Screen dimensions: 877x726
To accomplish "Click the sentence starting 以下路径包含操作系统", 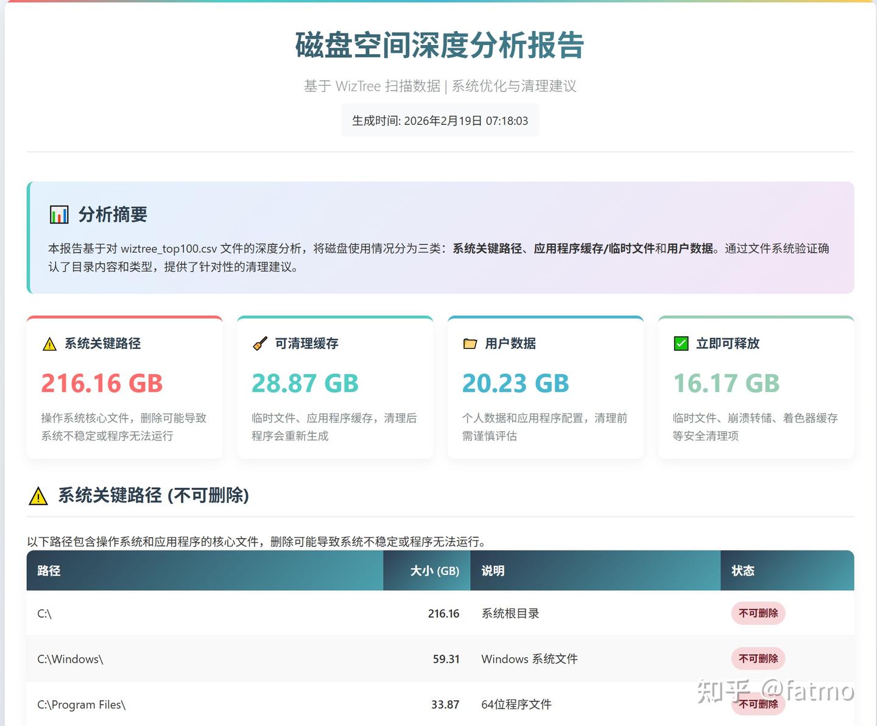I will click(x=256, y=541).
